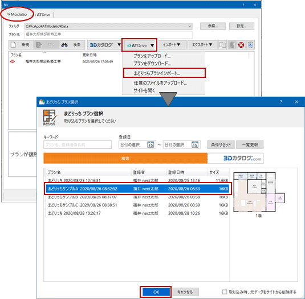305x299 pixels.
Task: Click the orange 検索 button
Action: pos(125,158)
